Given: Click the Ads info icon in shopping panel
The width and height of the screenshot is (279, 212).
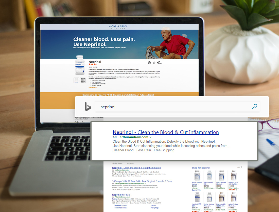Looking at the screenshot, I should [241, 167].
